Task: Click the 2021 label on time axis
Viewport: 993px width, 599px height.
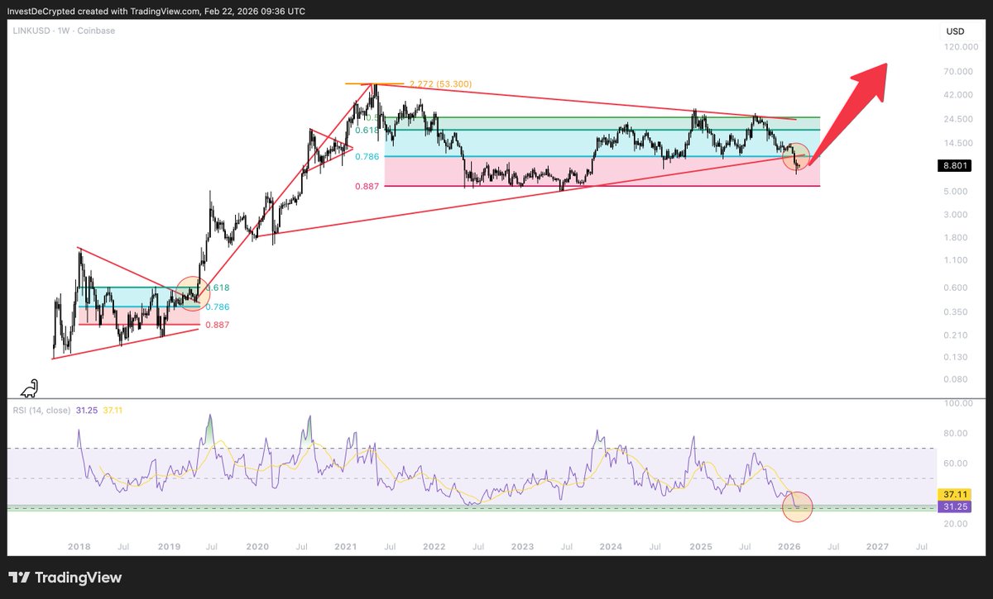Action: (345, 547)
